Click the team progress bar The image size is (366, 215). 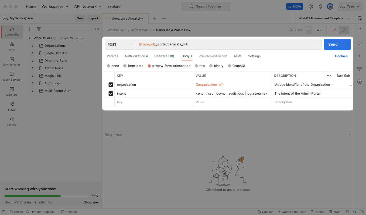click(x=46, y=196)
